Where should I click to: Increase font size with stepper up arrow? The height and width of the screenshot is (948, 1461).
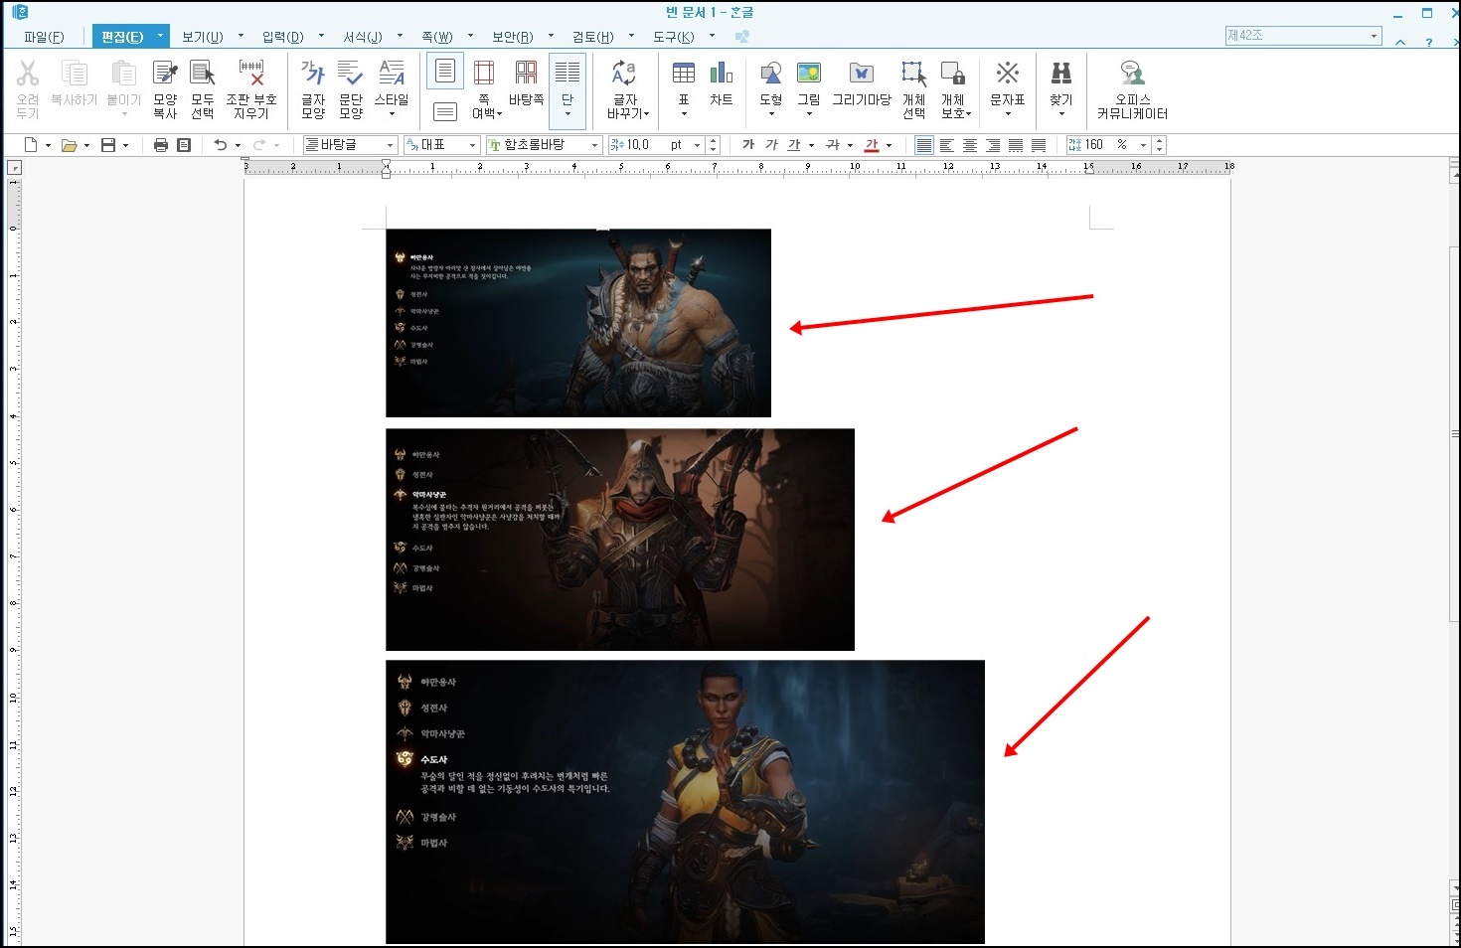[714, 141]
